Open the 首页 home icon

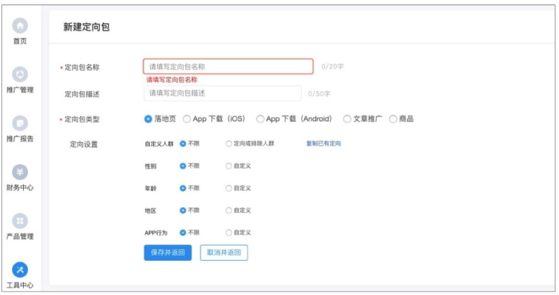[x=20, y=26]
